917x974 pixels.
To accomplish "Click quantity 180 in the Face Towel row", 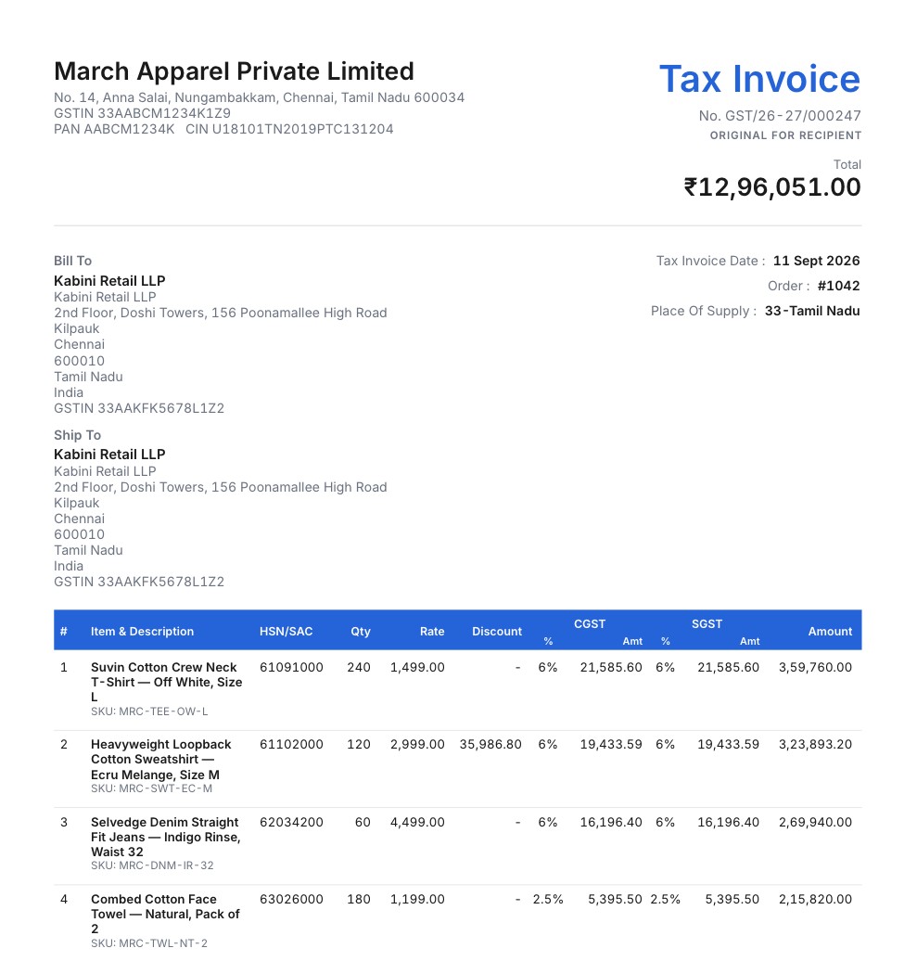I will (x=359, y=899).
